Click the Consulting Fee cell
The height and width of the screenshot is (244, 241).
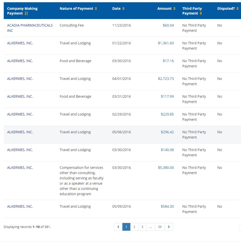click(72, 25)
